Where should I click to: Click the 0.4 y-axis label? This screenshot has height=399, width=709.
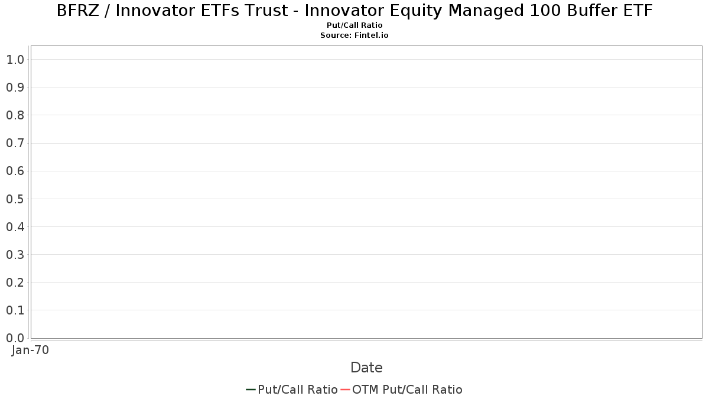[x=15, y=227]
